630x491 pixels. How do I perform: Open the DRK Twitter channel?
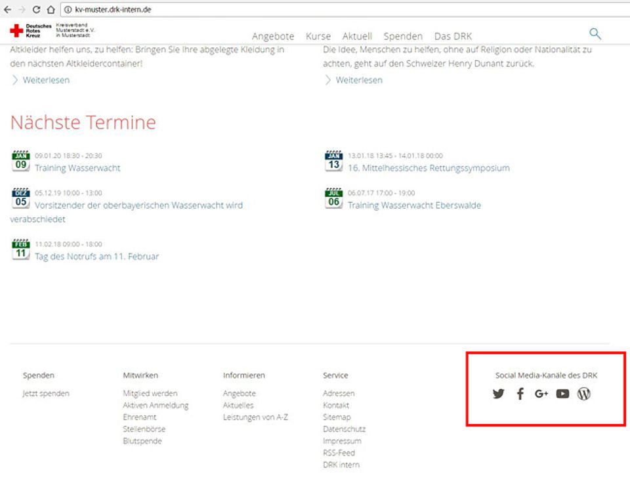[499, 394]
